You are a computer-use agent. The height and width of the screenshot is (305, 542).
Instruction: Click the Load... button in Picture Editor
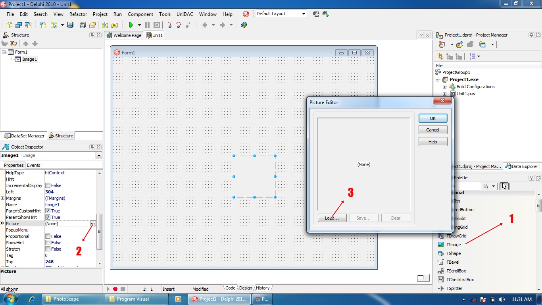click(x=332, y=218)
